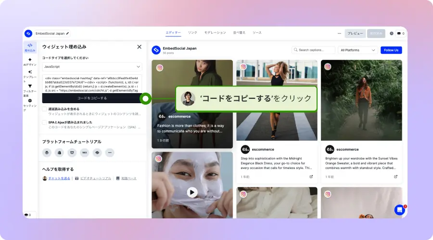The height and width of the screenshot is (240, 433).
Task: Click the 'Fashion is more than clothes' caption
Action: 191,129
